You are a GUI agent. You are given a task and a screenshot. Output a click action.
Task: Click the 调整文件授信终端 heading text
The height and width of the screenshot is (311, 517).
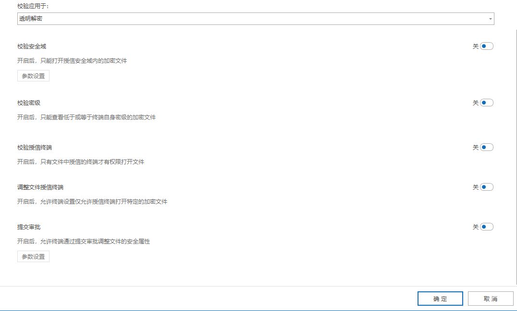40,187
